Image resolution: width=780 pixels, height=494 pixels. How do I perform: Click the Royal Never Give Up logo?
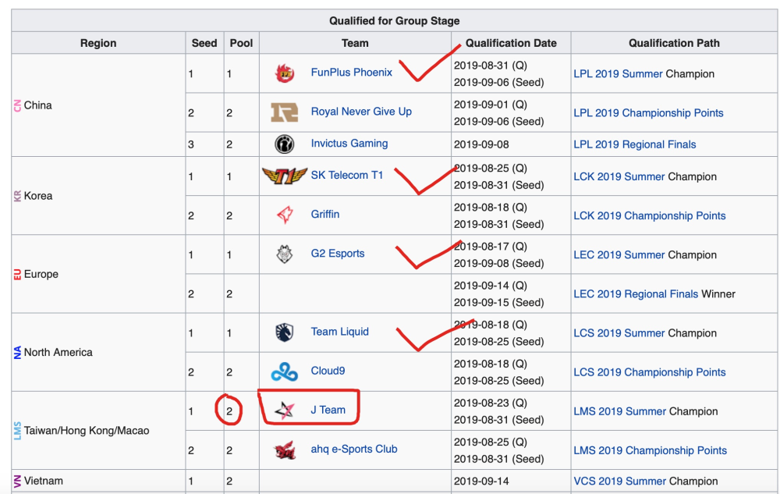(285, 112)
